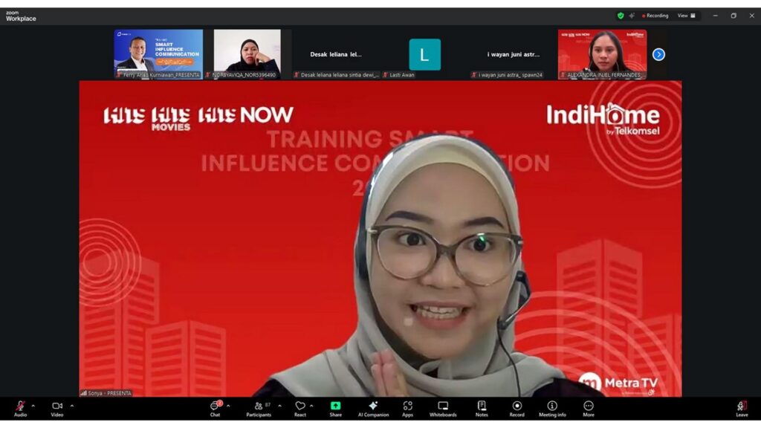Minimize the Zoom window

pyautogui.click(x=715, y=16)
